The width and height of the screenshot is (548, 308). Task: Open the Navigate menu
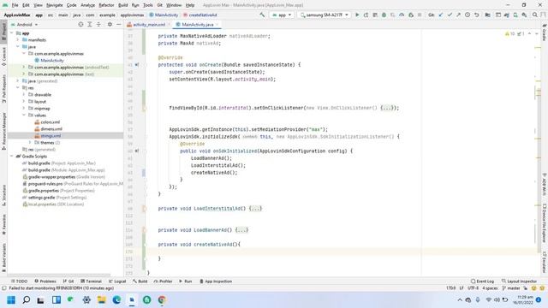54,5
